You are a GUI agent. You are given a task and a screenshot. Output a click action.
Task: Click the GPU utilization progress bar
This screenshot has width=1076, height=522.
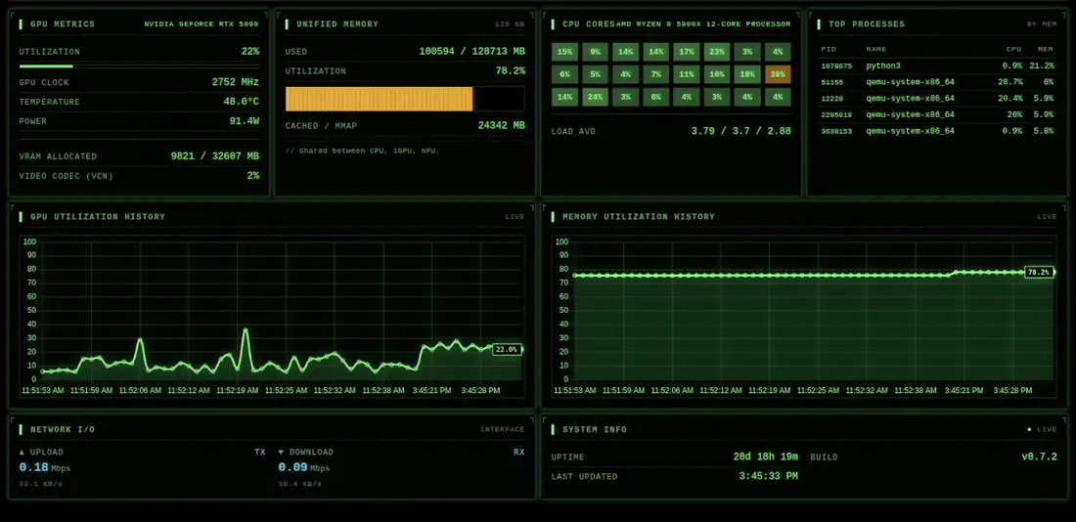click(139, 66)
